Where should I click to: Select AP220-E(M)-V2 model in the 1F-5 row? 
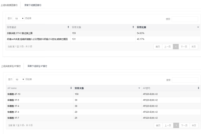point(150,100)
